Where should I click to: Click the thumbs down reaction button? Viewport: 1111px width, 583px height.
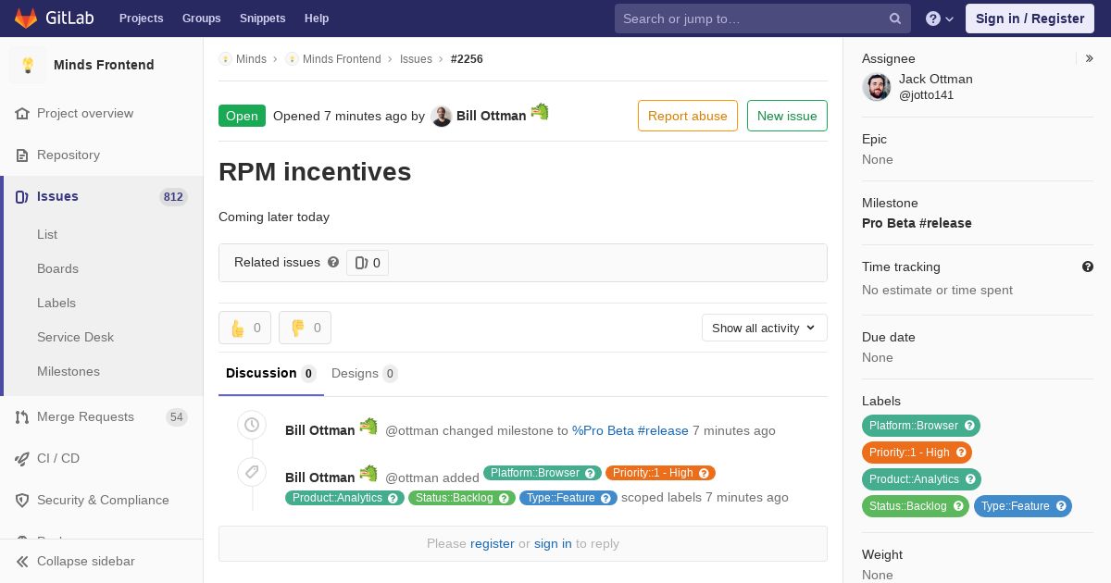click(x=305, y=328)
